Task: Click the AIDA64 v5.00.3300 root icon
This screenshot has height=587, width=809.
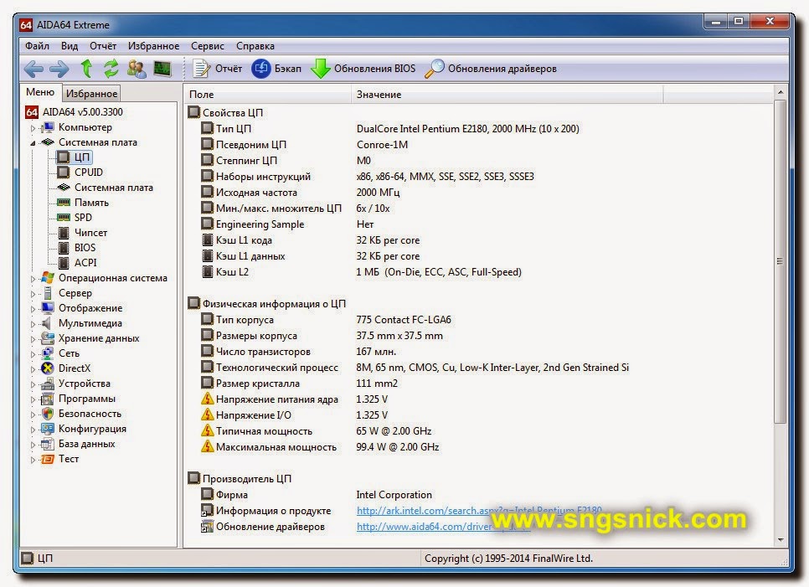Action: coord(32,112)
